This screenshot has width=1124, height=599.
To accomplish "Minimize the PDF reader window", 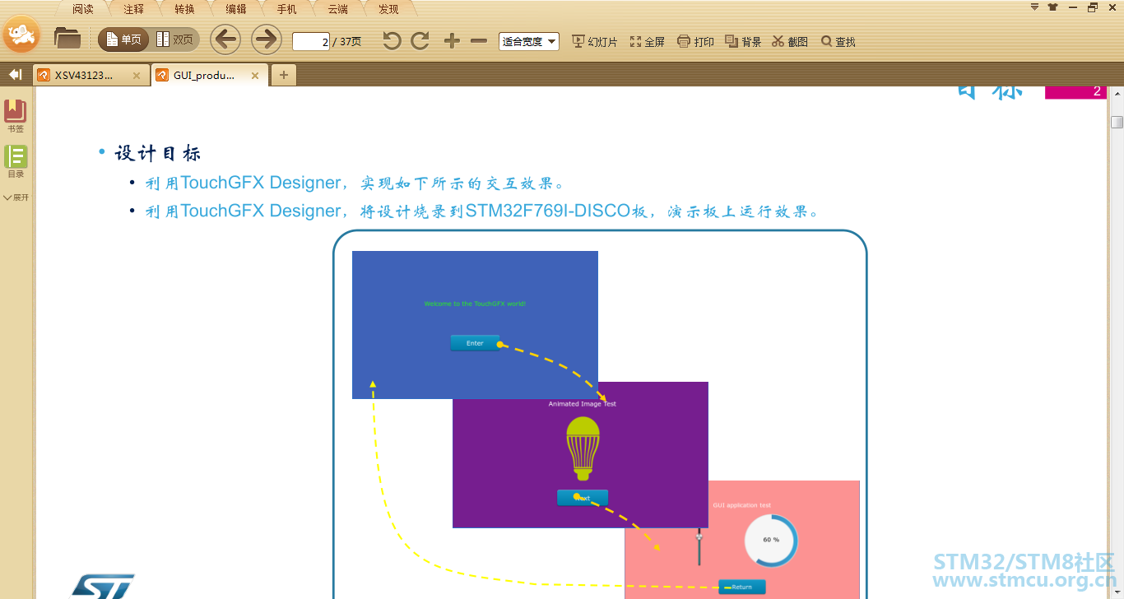I will pyautogui.click(x=1073, y=7).
